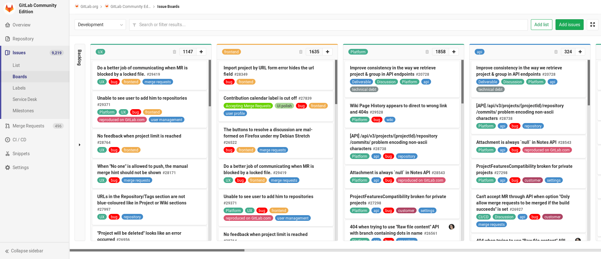Go to Milestones in Issues menu
This screenshot has height=259, width=601.
point(23,111)
